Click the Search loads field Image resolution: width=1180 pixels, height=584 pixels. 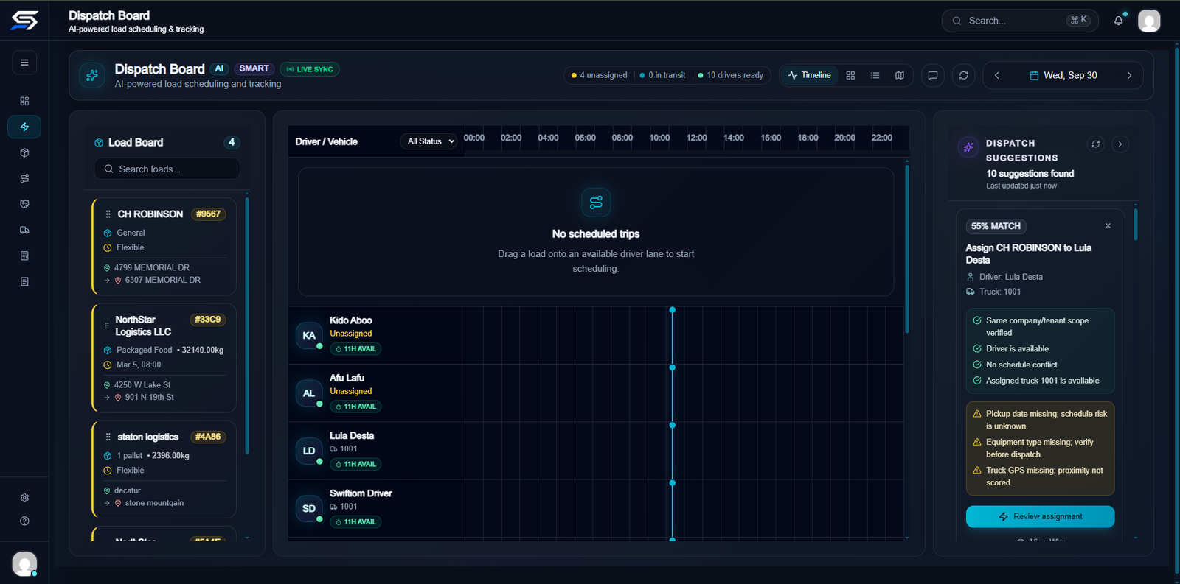coord(167,169)
